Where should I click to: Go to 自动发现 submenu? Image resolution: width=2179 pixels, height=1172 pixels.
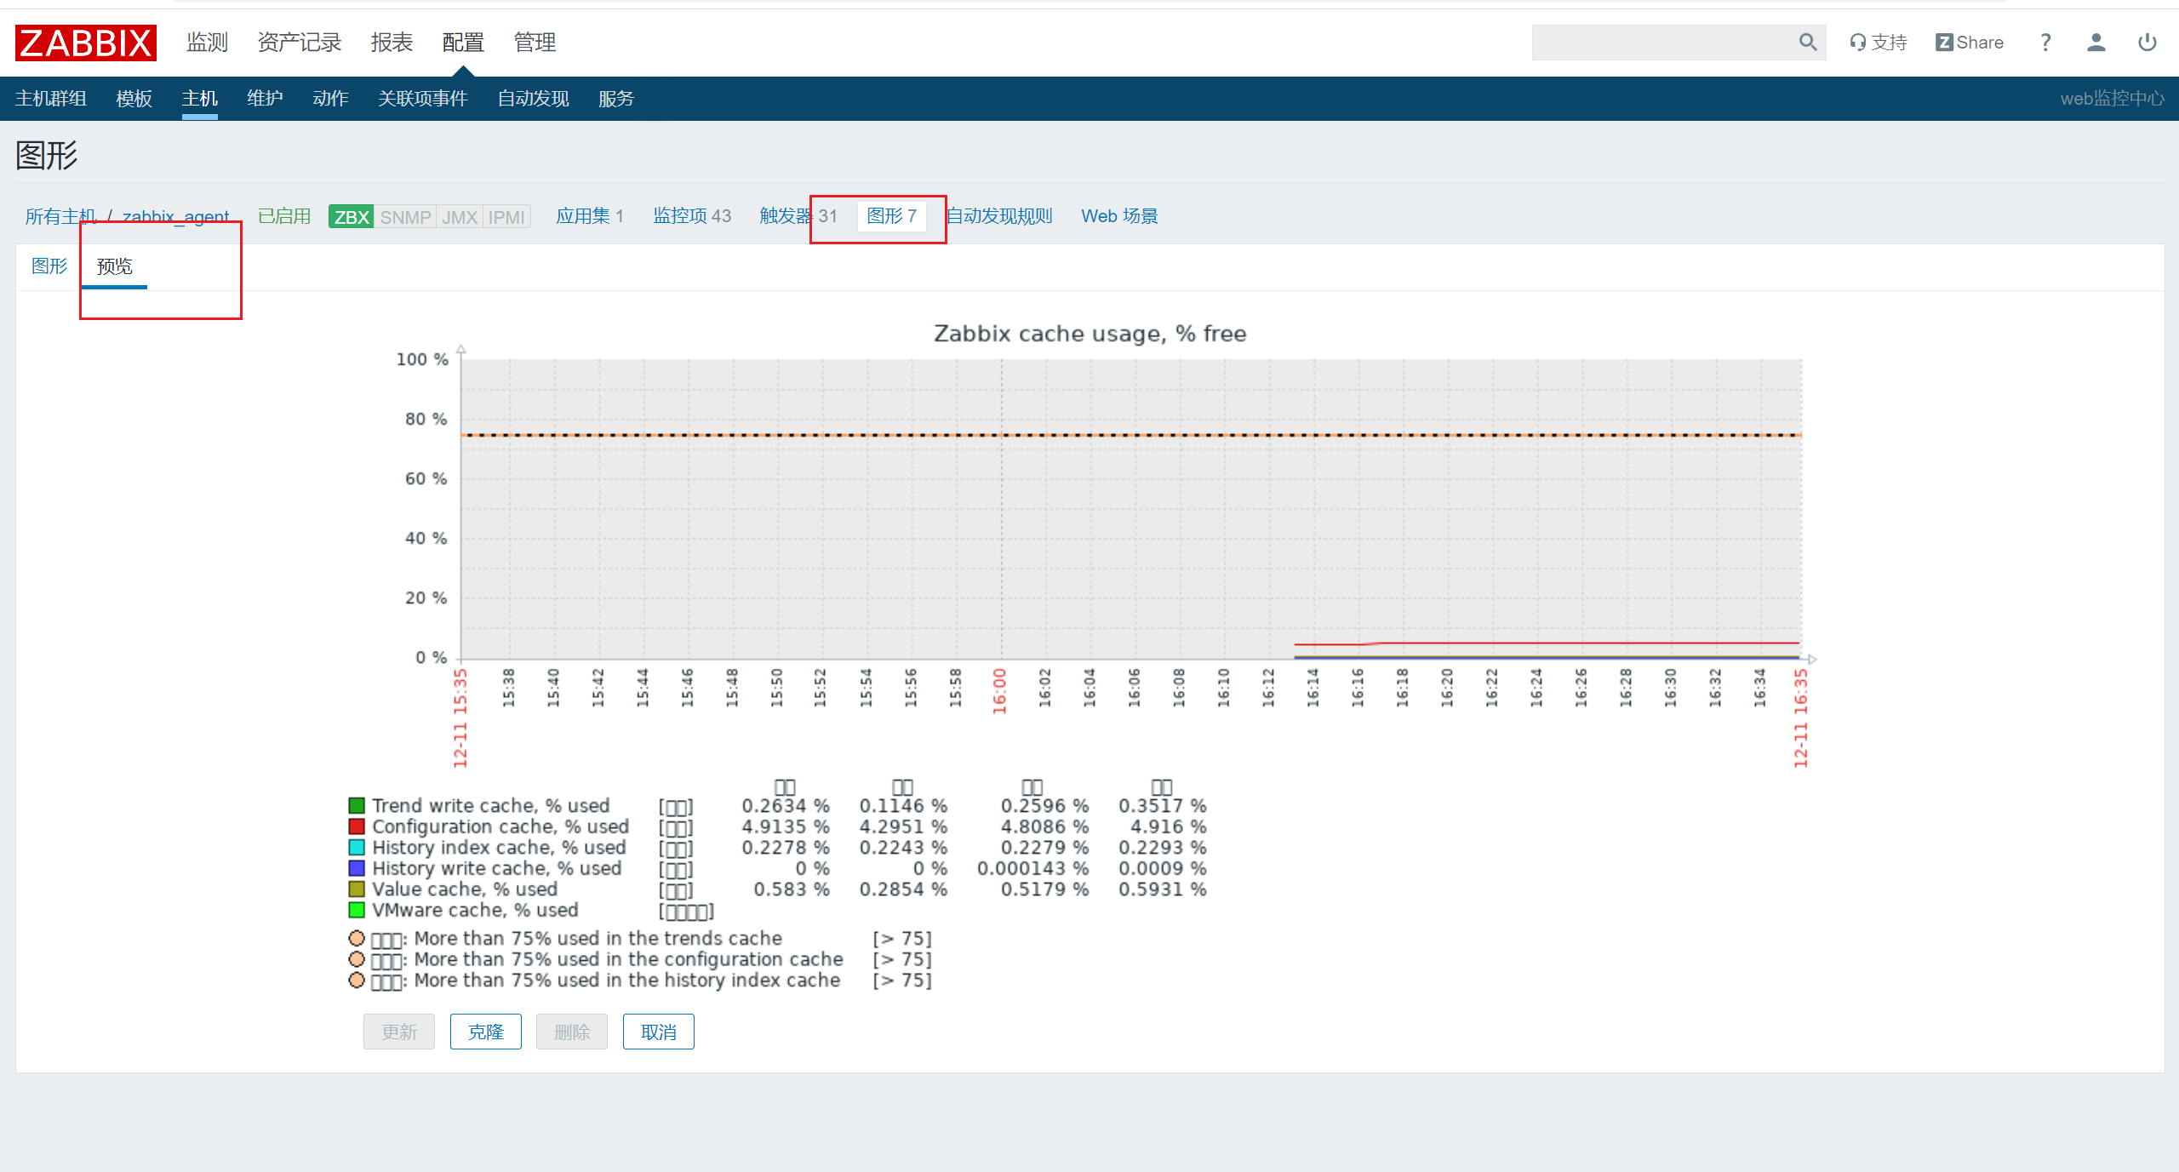click(x=533, y=99)
